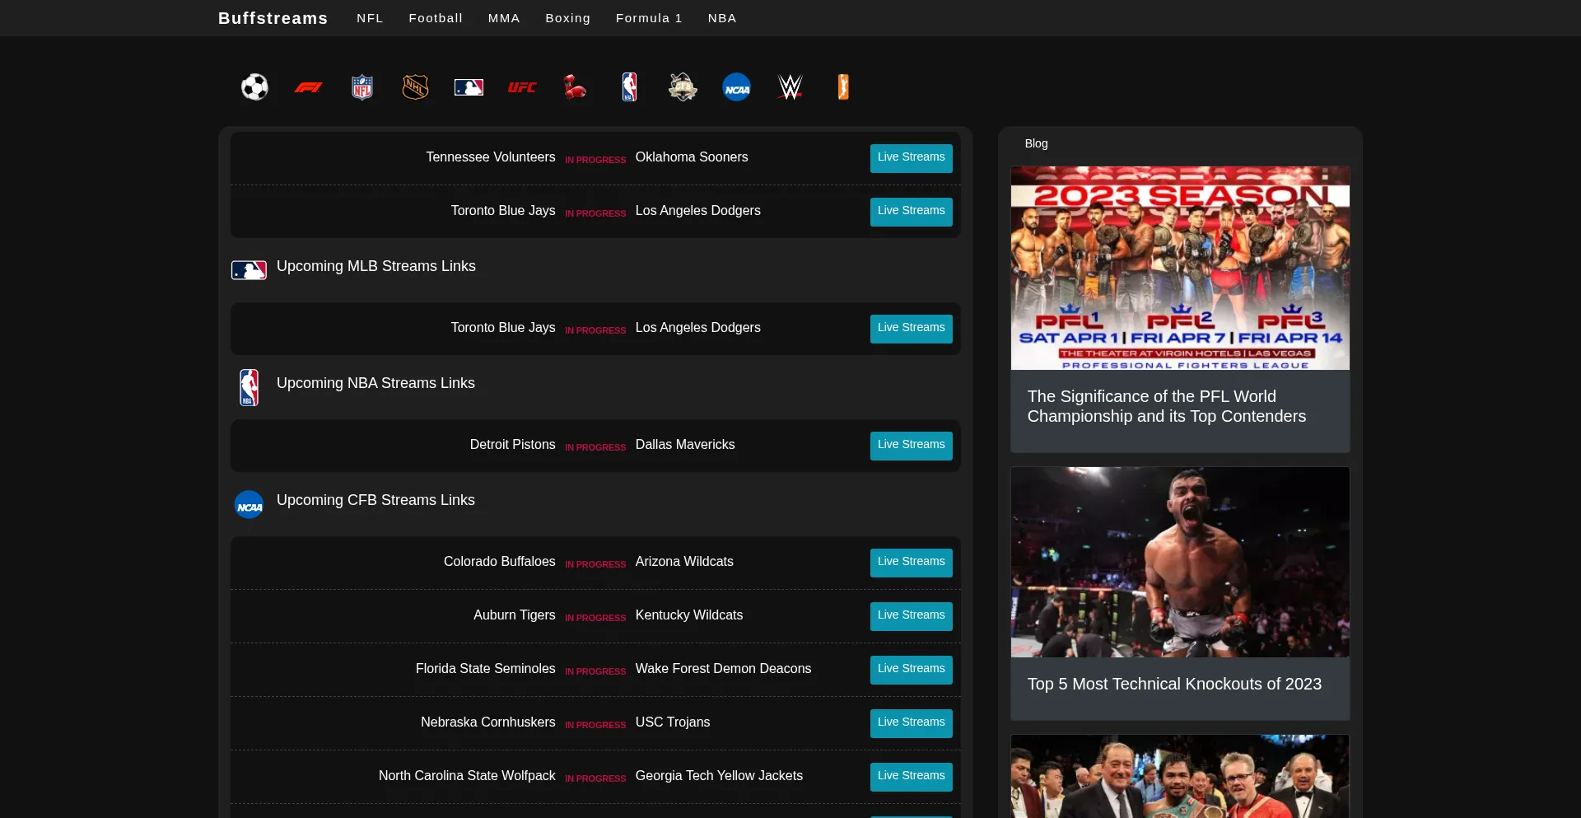Select the MLB logo in the sports icon row
This screenshot has width=1581, height=818.
469,86
